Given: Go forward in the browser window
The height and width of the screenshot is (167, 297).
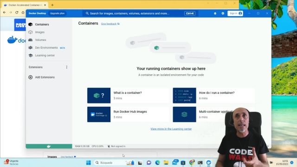Looking at the screenshot, I should [11, 13].
